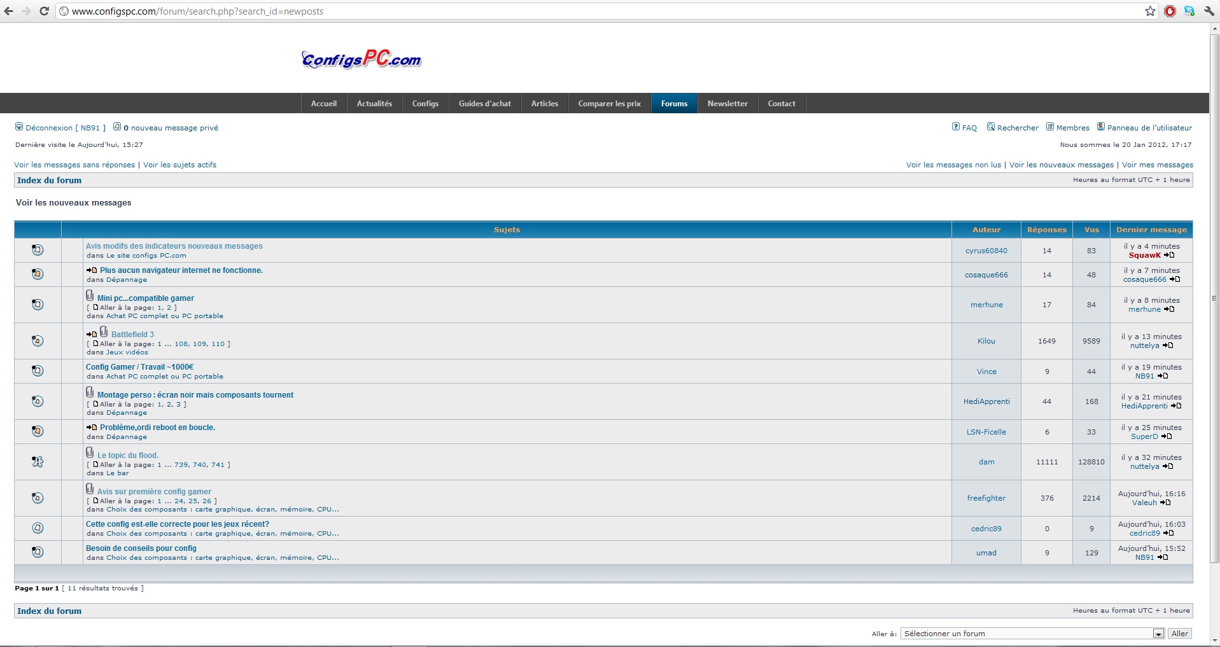Jump to newest post icon before Battlefield 3
1220x647 pixels.
coord(92,335)
